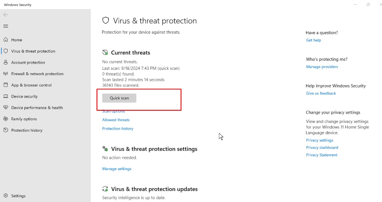Viewport: 382px width, 202px height.
Task: Open the hamburger navigation menu
Action: 6,26
